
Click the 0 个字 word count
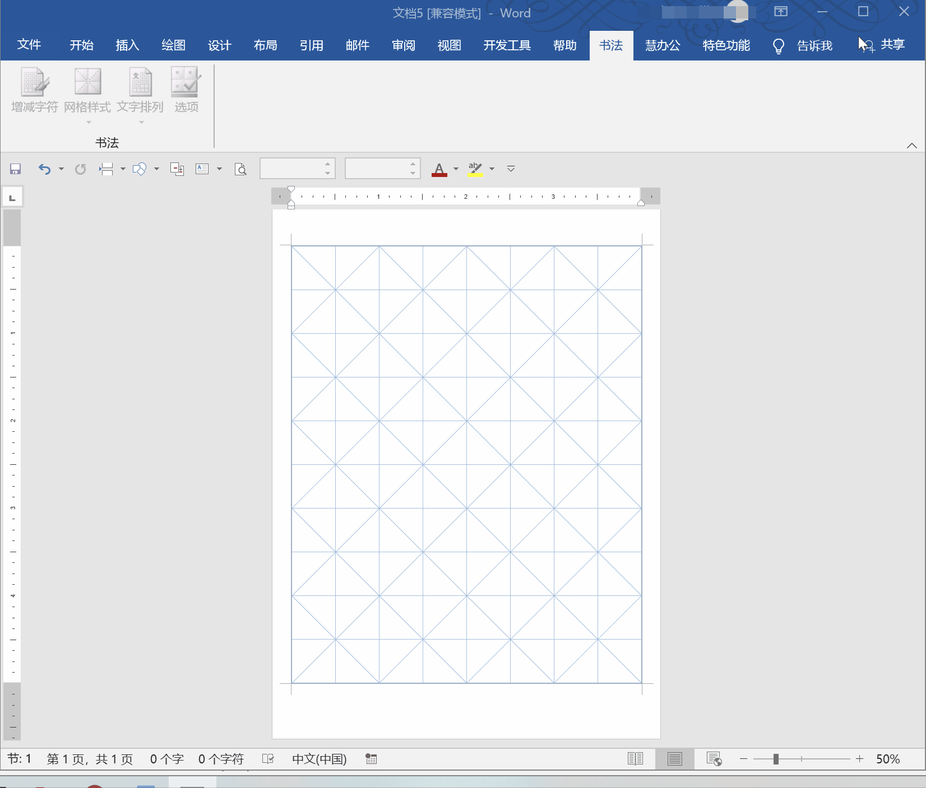(x=166, y=759)
